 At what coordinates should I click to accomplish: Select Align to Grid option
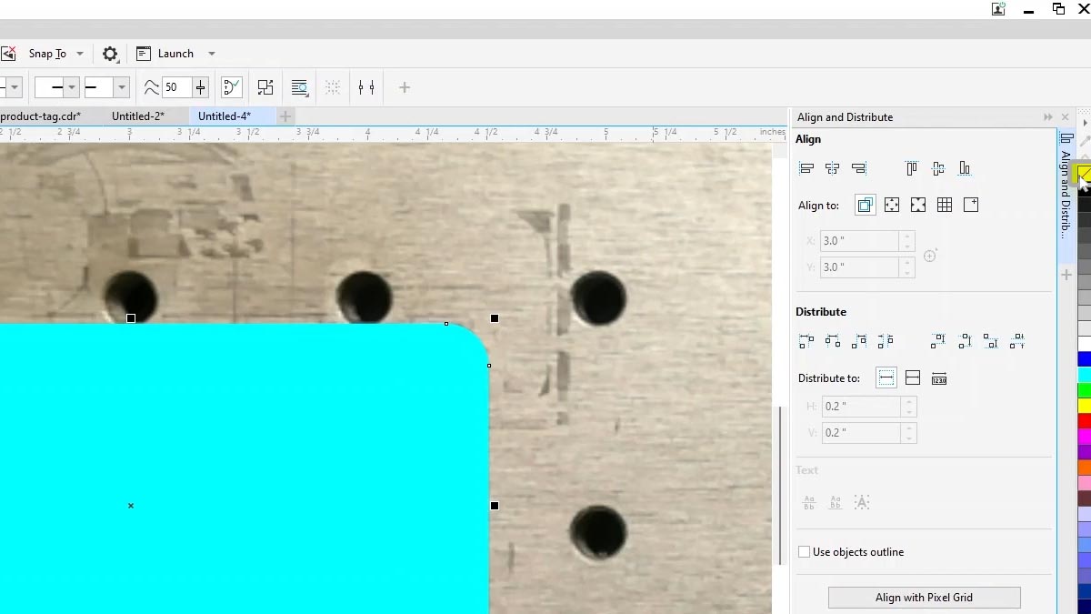point(944,205)
